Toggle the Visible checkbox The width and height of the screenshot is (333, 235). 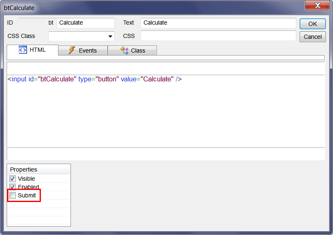click(13, 179)
